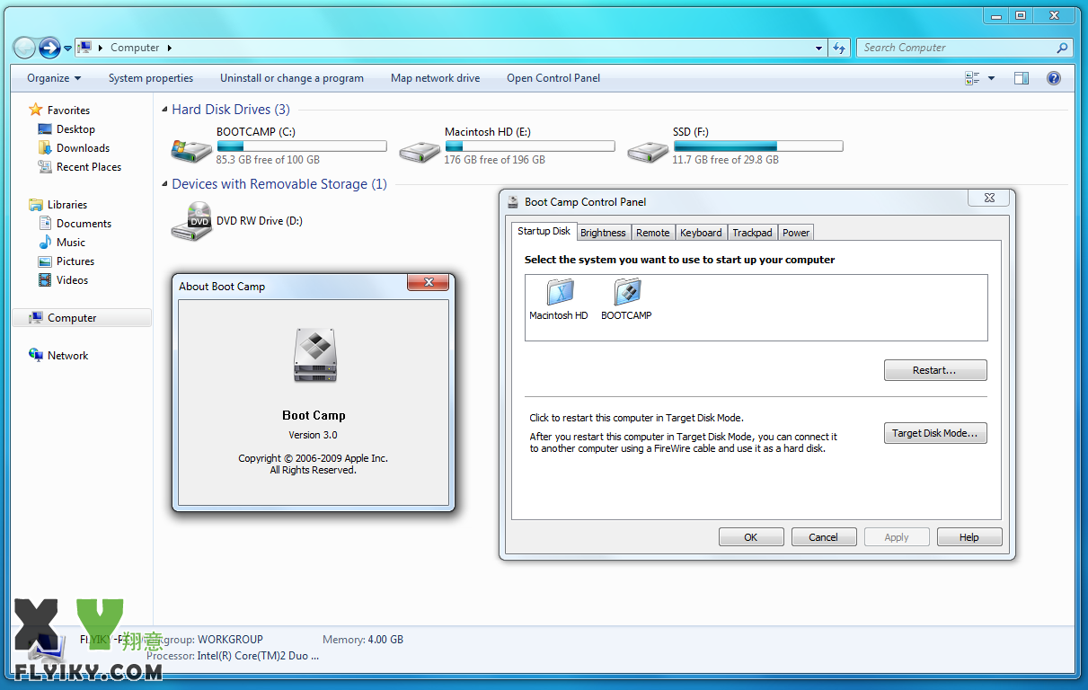Click the Boot Camp logo in About dialog

[314, 356]
